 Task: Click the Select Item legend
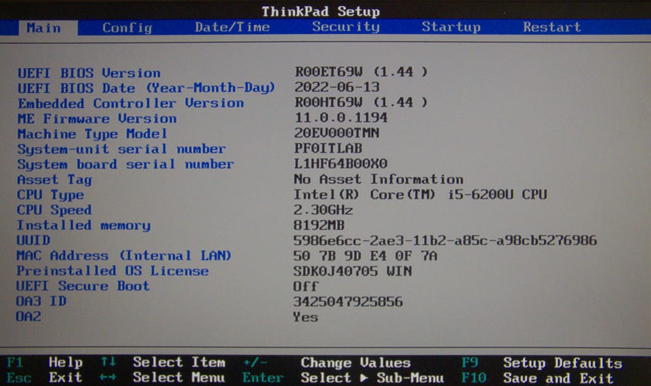click(x=179, y=362)
